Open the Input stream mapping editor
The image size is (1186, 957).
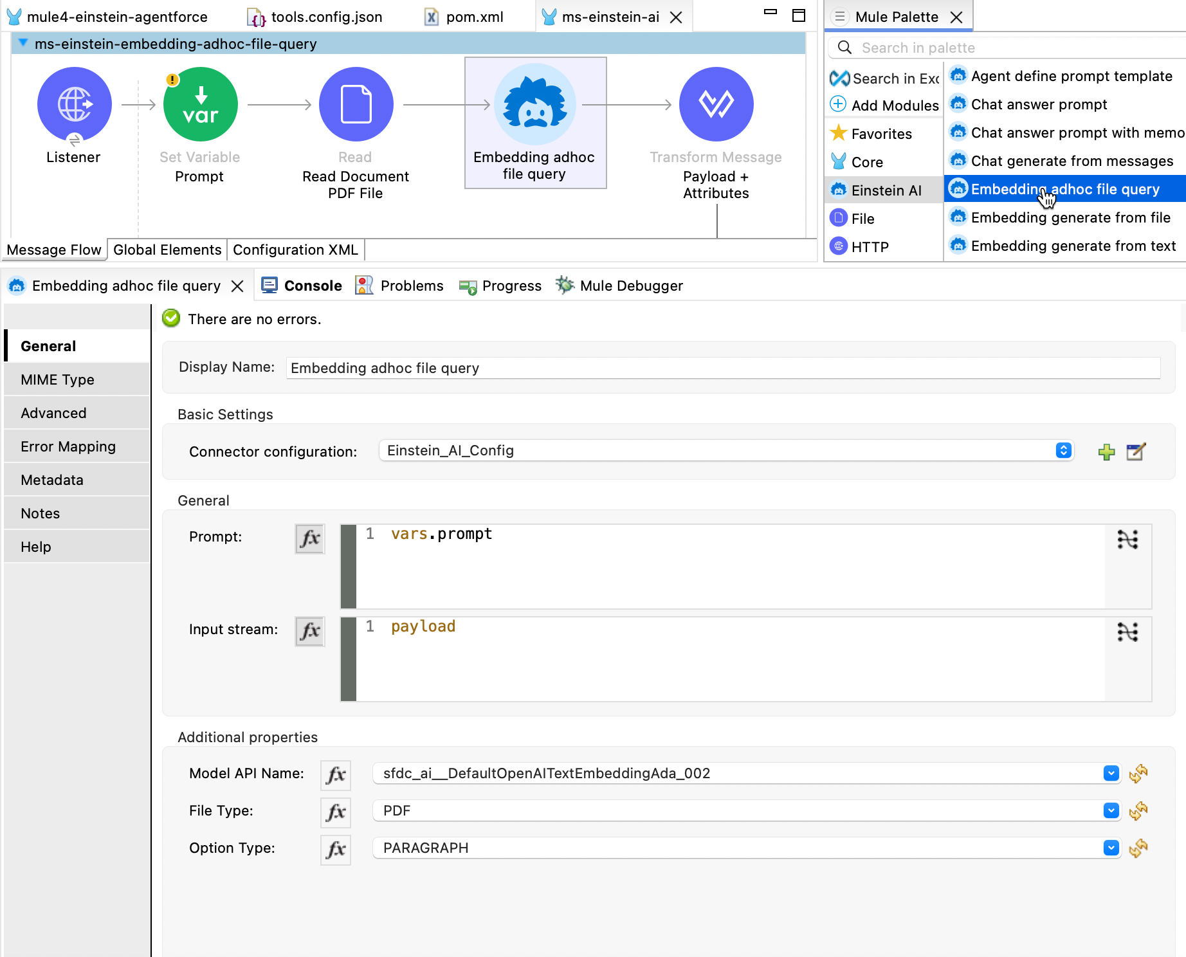tap(1127, 632)
